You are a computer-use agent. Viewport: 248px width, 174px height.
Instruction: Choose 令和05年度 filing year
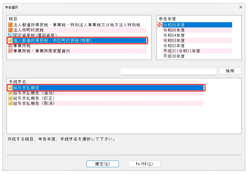(174, 30)
